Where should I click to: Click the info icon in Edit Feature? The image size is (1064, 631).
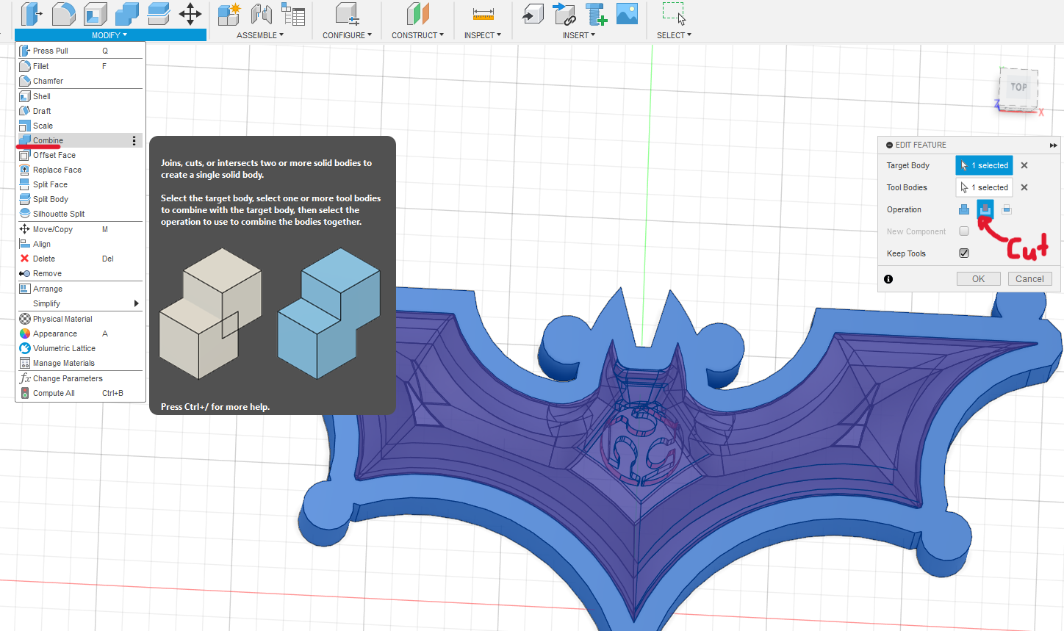[888, 279]
